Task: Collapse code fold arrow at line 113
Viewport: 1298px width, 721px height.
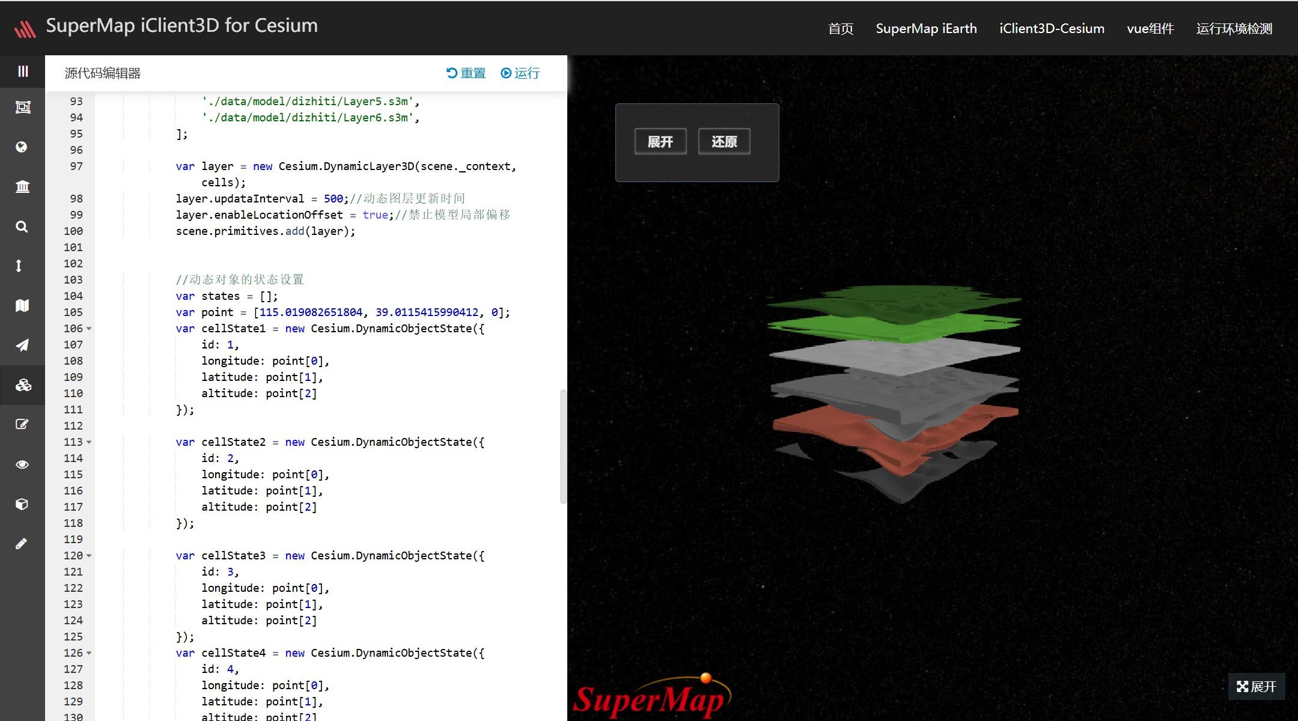Action: (x=89, y=442)
